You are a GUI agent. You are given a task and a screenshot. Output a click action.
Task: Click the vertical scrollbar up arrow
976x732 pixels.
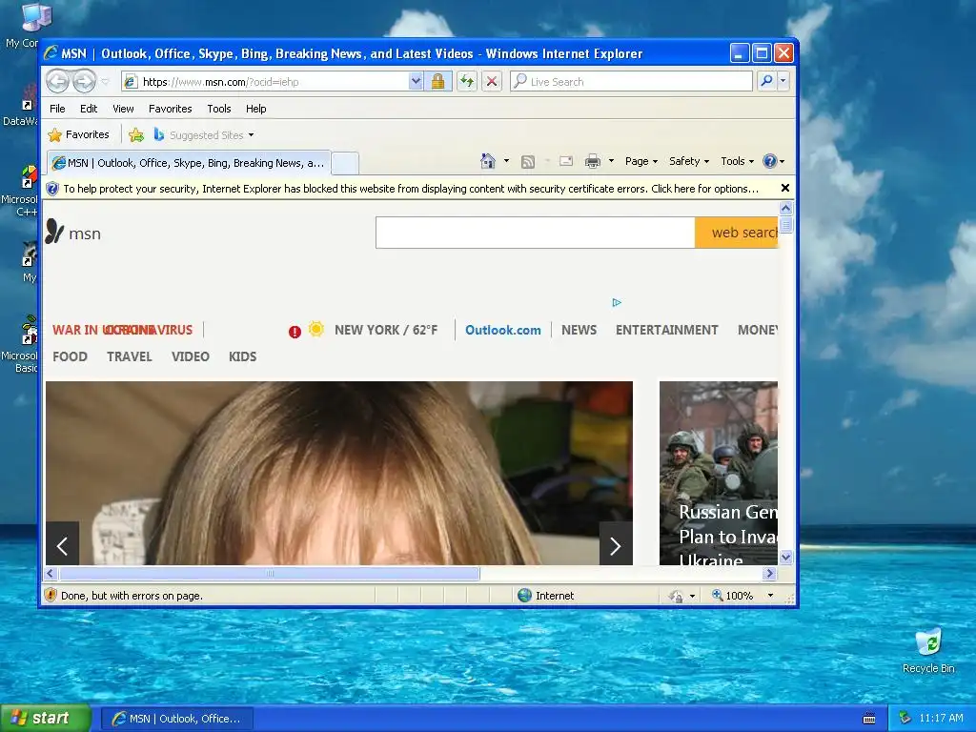point(786,209)
